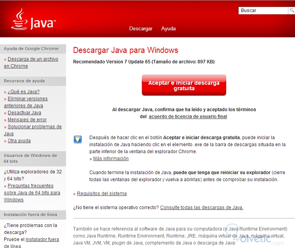Open the Ayuda menu item
The image size is (295, 248).
point(168,29)
